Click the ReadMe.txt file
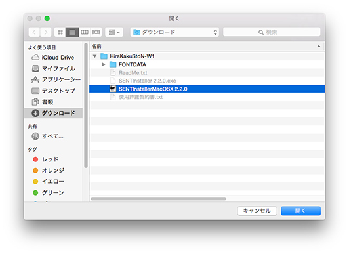349x254 pixels. [x=133, y=73]
